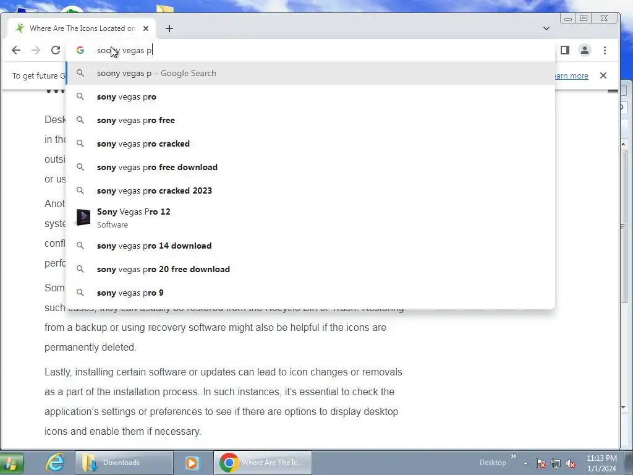This screenshot has width=633, height=475.
Task: Click the Chrome taskbar button
Action: point(262,463)
